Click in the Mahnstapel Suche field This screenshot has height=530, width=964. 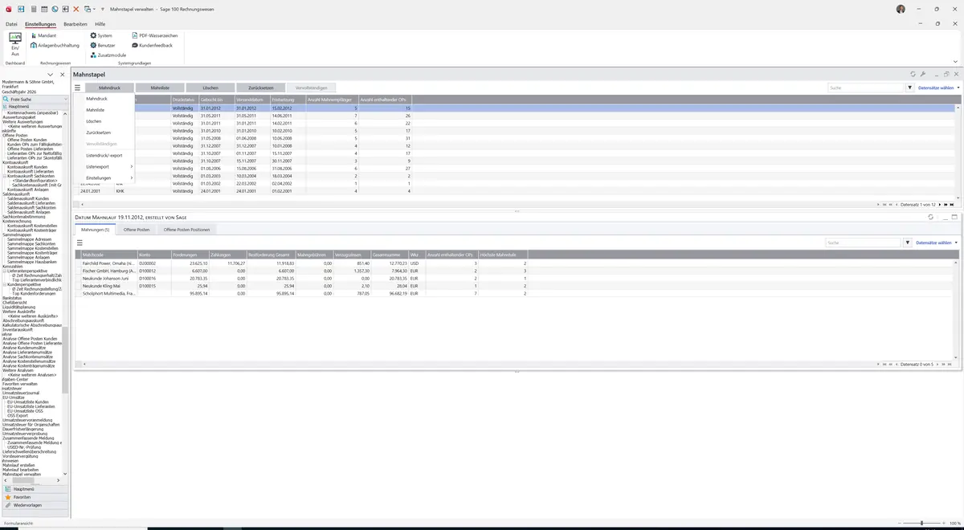pyautogui.click(x=866, y=88)
